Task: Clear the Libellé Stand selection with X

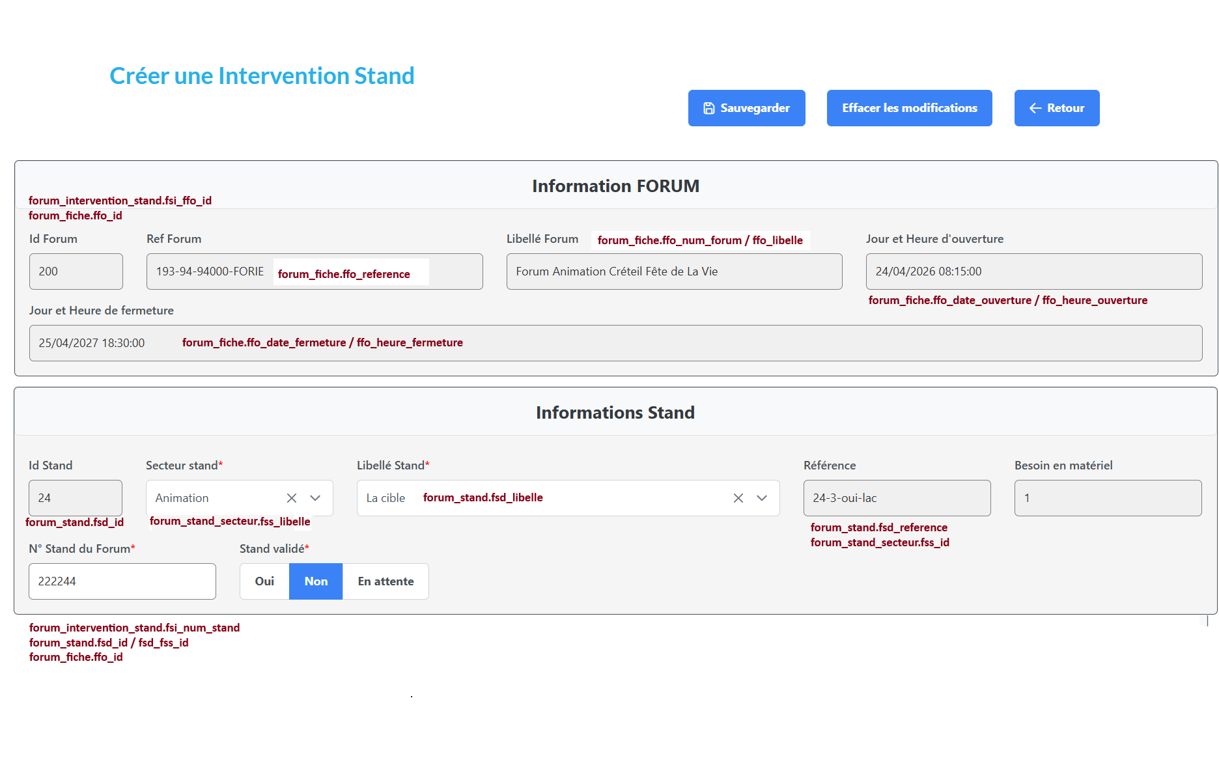Action: coord(738,498)
